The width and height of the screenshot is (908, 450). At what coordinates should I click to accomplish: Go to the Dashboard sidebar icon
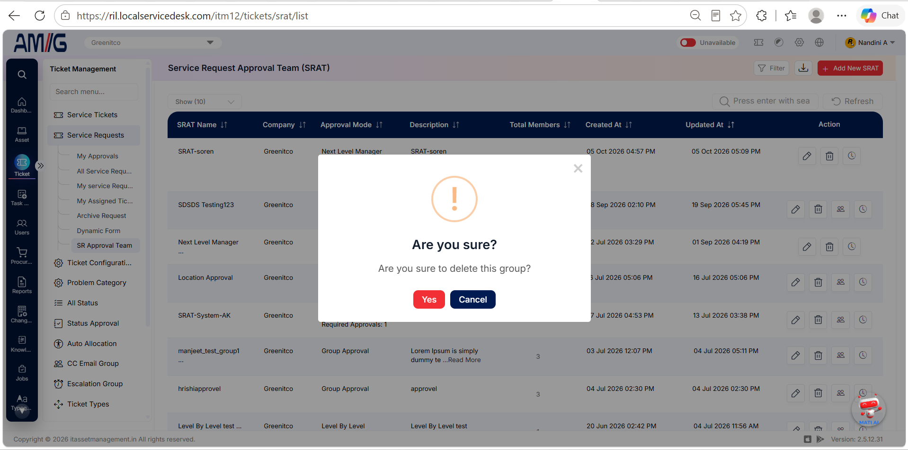[x=22, y=105]
